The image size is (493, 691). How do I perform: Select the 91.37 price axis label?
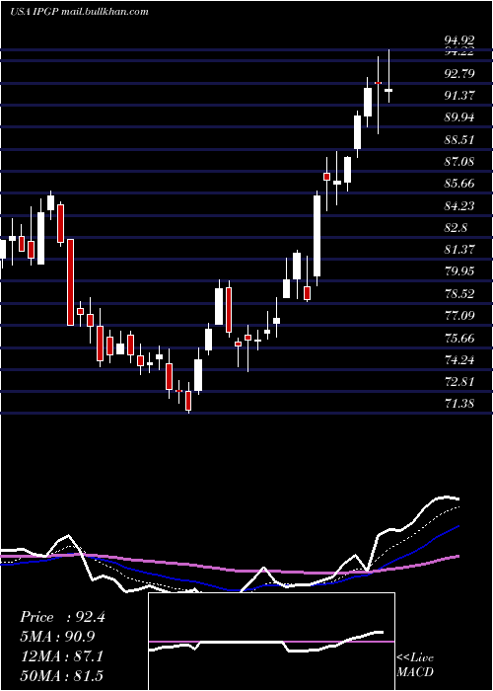click(459, 96)
